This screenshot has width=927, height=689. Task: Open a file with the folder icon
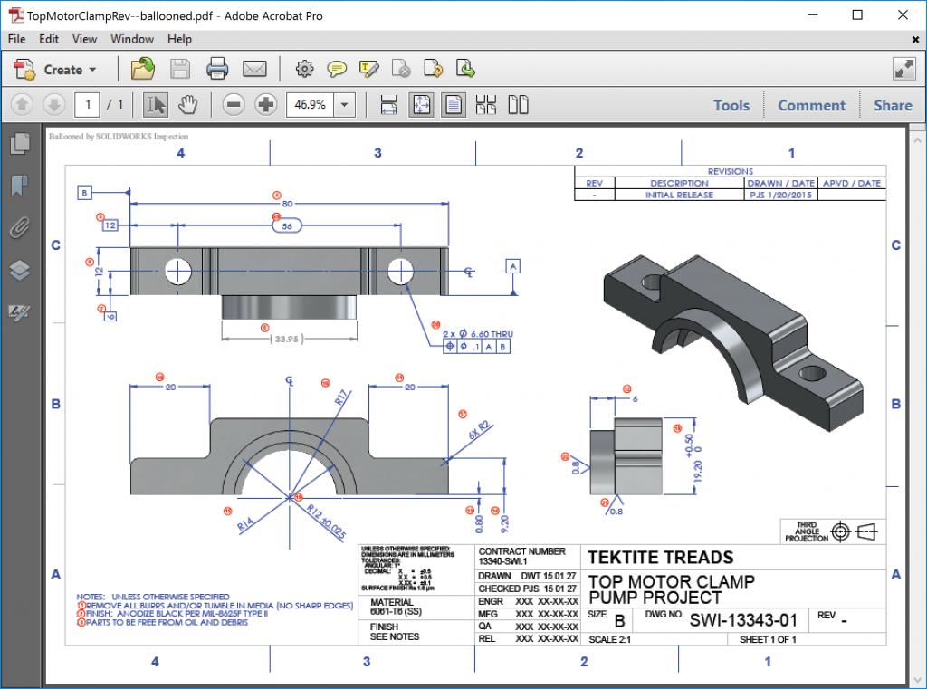pyautogui.click(x=142, y=69)
